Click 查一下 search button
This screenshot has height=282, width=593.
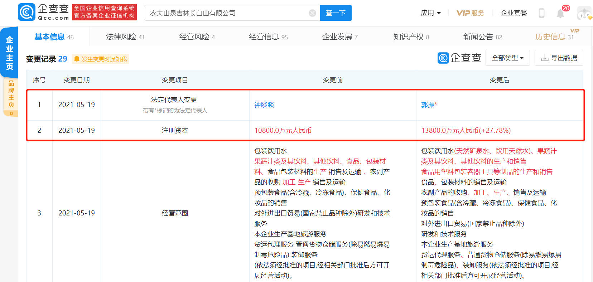coord(336,13)
